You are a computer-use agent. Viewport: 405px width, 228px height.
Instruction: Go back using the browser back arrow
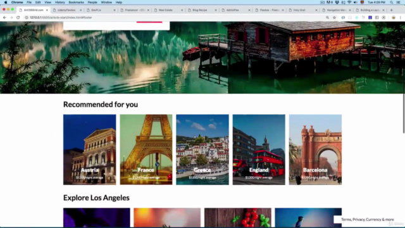[x=4, y=18]
